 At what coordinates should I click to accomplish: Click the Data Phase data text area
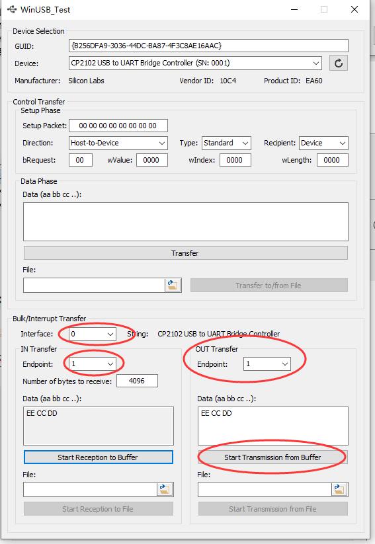pos(185,221)
